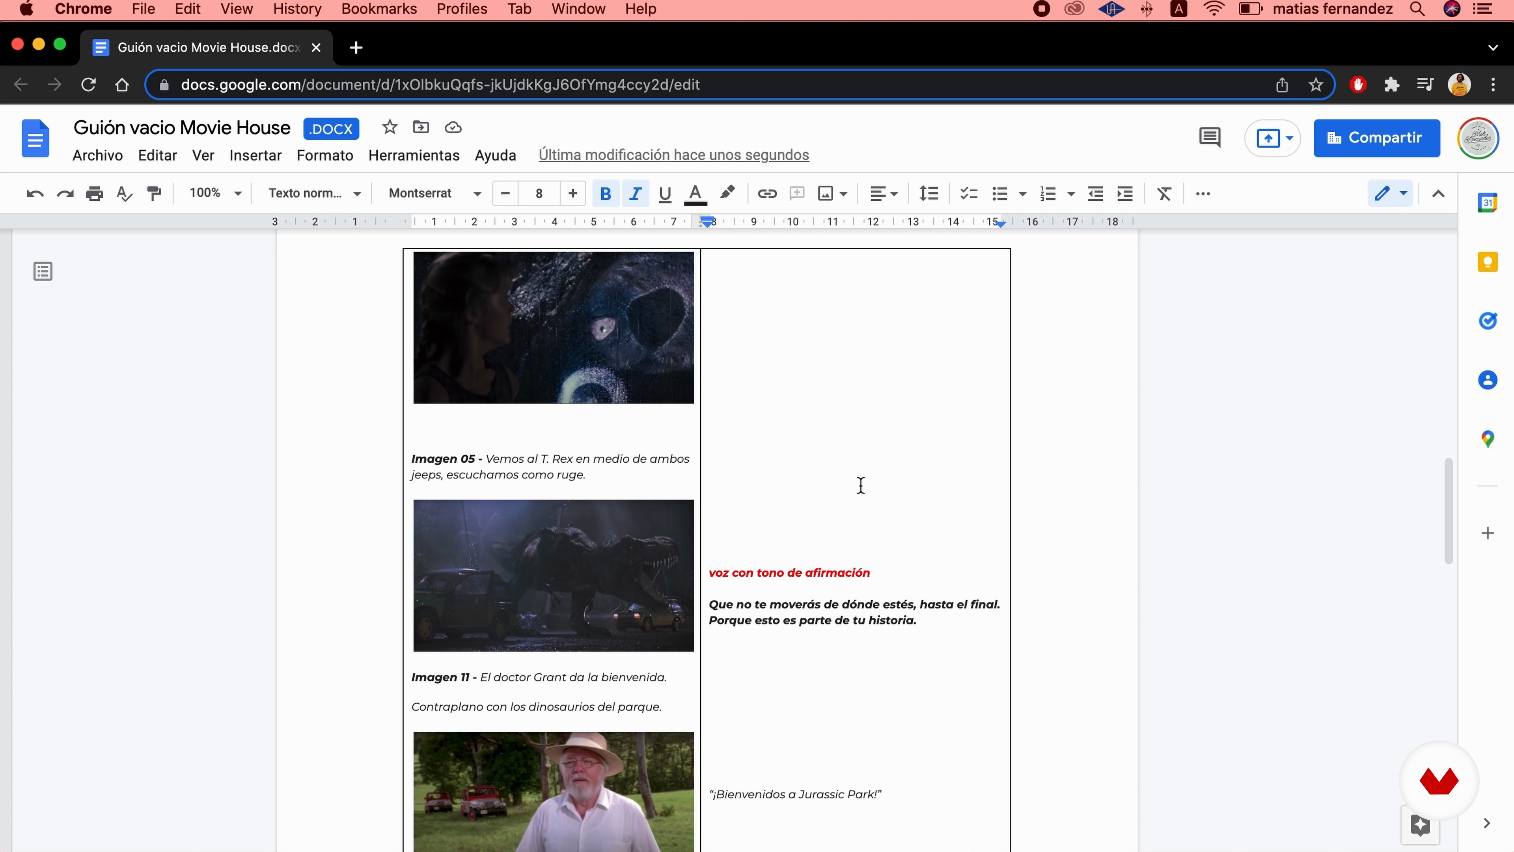Viewport: 1514px width, 852px height.
Task: Open highlight color picker
Action: (x=727, y=193)
